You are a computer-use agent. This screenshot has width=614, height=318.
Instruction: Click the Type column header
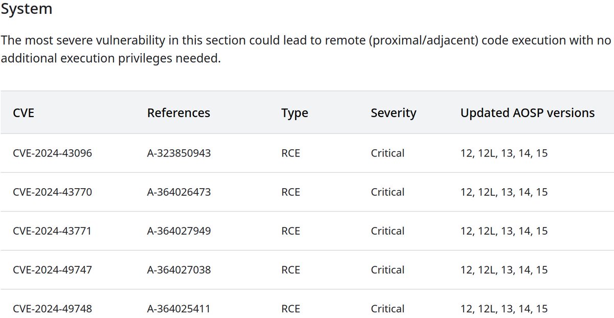click(295, 113)
